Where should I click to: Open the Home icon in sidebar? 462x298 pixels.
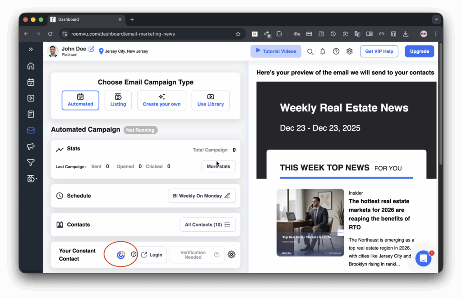click(x=31, y=66)
